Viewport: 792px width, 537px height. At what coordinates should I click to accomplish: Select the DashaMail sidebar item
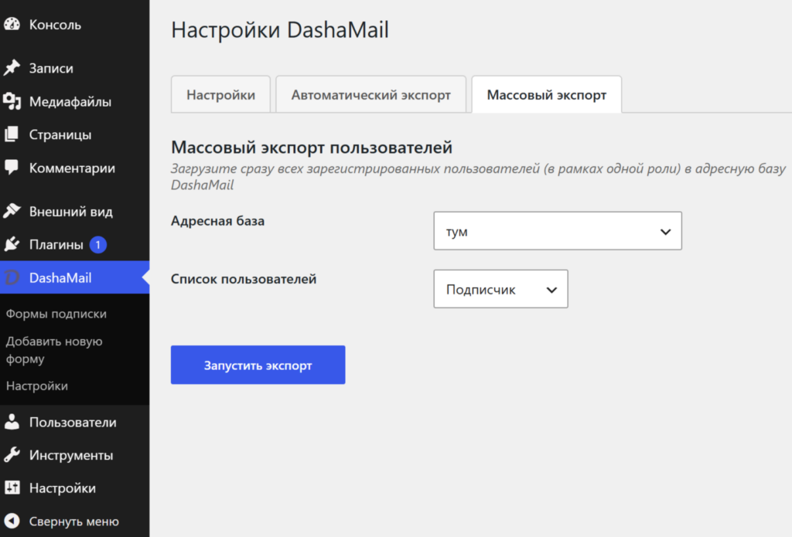click(75, 277)
